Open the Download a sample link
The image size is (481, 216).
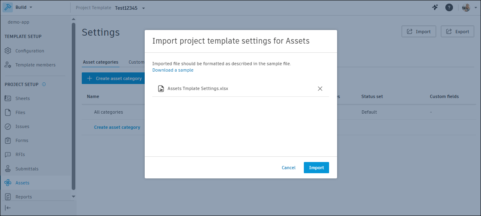point(173,70)
